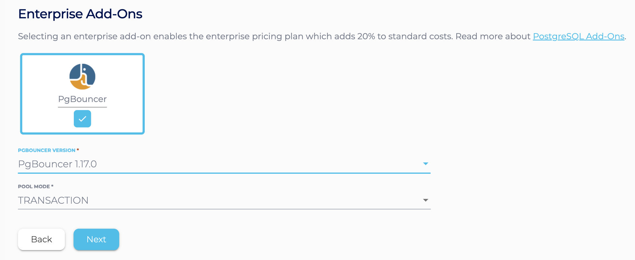Viewport: 635px width, 260px height.
Task: Uncheck the PgBouncer add-on checkbox
Action: point(82,119)
